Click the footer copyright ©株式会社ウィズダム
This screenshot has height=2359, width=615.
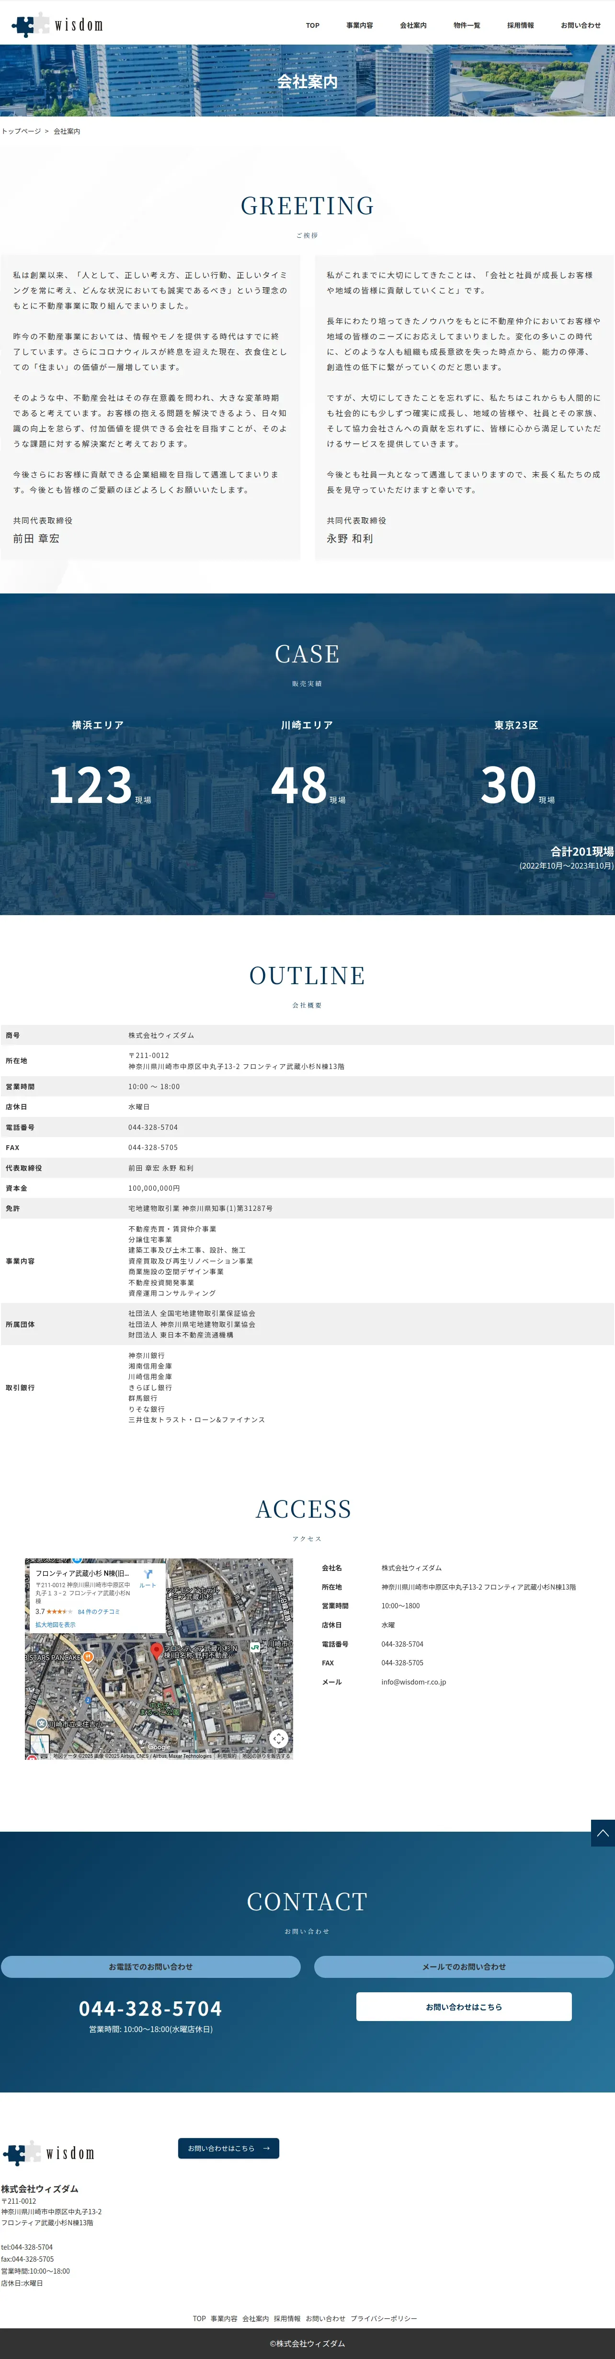click(307, 2344)
